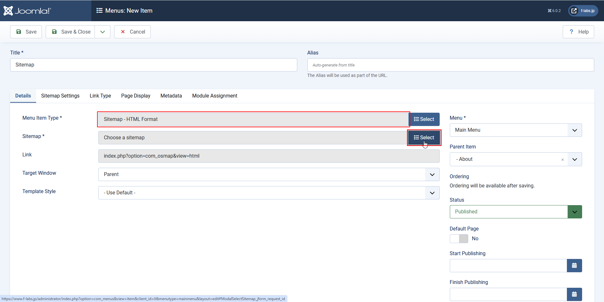This screenshot has height=302, width=604.
Task: Open the Start Publishing calendar picker
Action: (574, 265)
